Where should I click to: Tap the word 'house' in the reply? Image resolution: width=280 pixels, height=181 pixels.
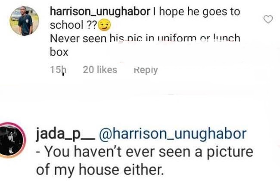click(99, 169)
